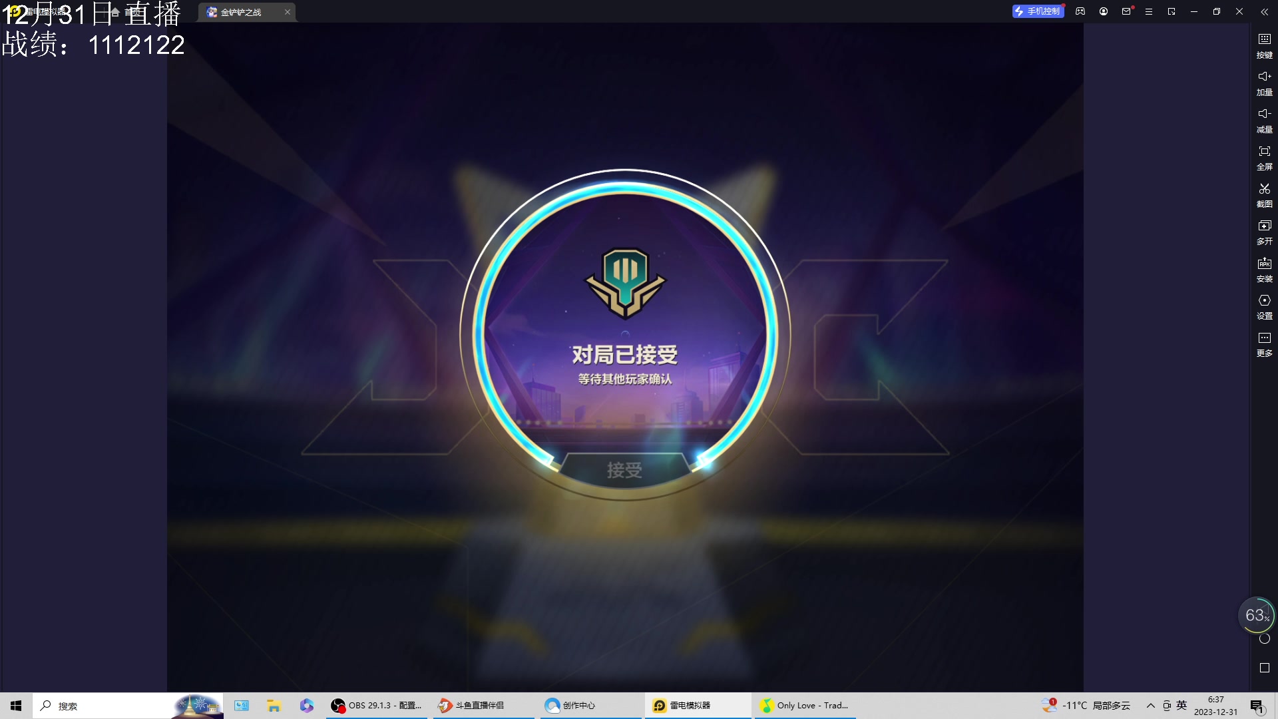The height and width of the screenshot is (719, 1278).
Task: Tap the Android home circle button
Action: click(1265, 639)
